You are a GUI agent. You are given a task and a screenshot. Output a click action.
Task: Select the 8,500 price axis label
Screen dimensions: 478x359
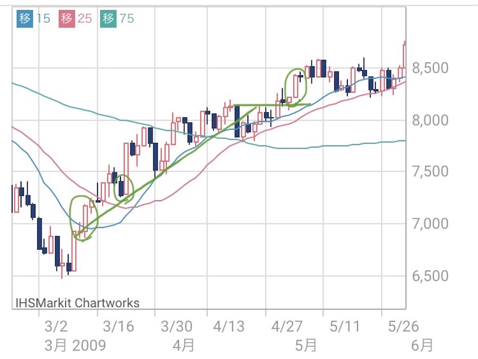pos(430,69)
